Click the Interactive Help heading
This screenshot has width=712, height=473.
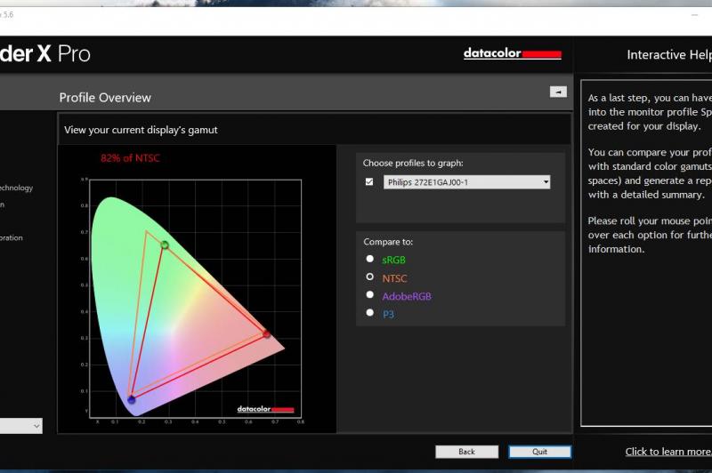tap(669, 55)
